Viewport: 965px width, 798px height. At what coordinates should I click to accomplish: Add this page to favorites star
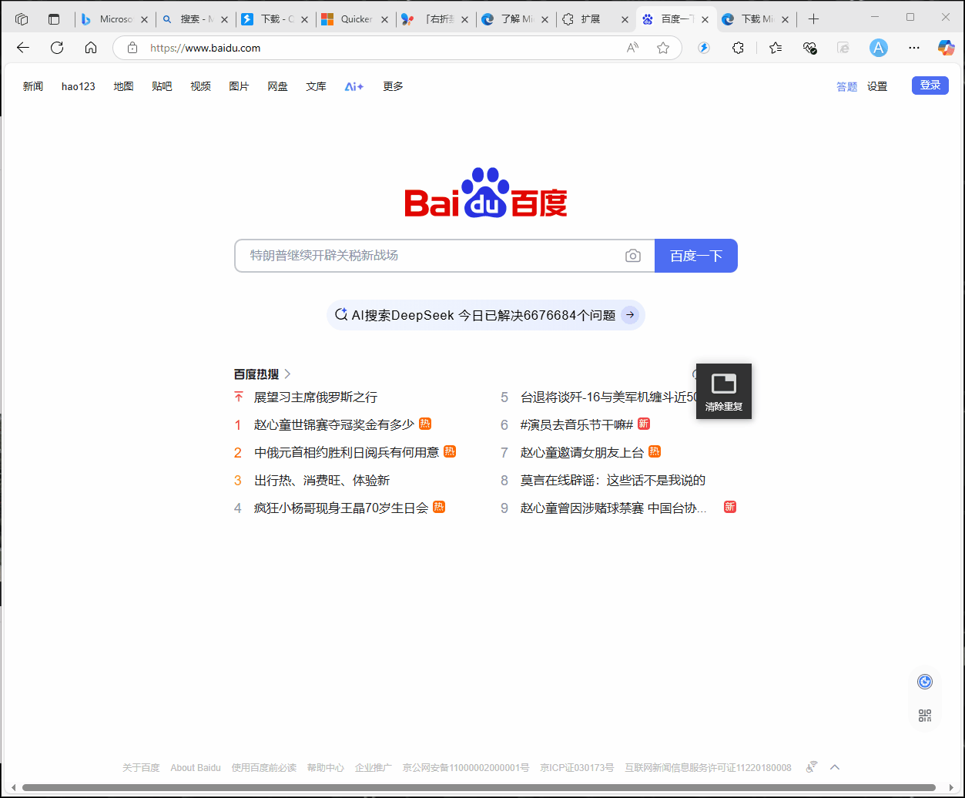pos(663,48)
